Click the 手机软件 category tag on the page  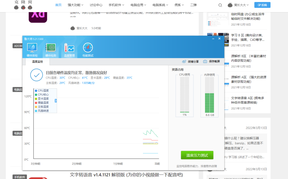point(20,177)
